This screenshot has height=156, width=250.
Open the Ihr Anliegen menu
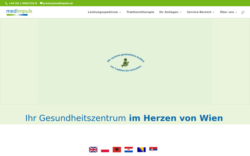(169, 12)
